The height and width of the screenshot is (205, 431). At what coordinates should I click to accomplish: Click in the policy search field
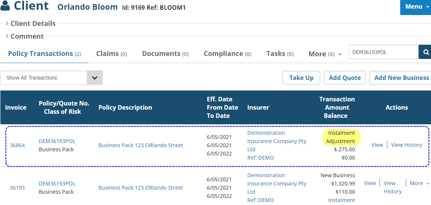pyautogui.click(x=383, y=52)
